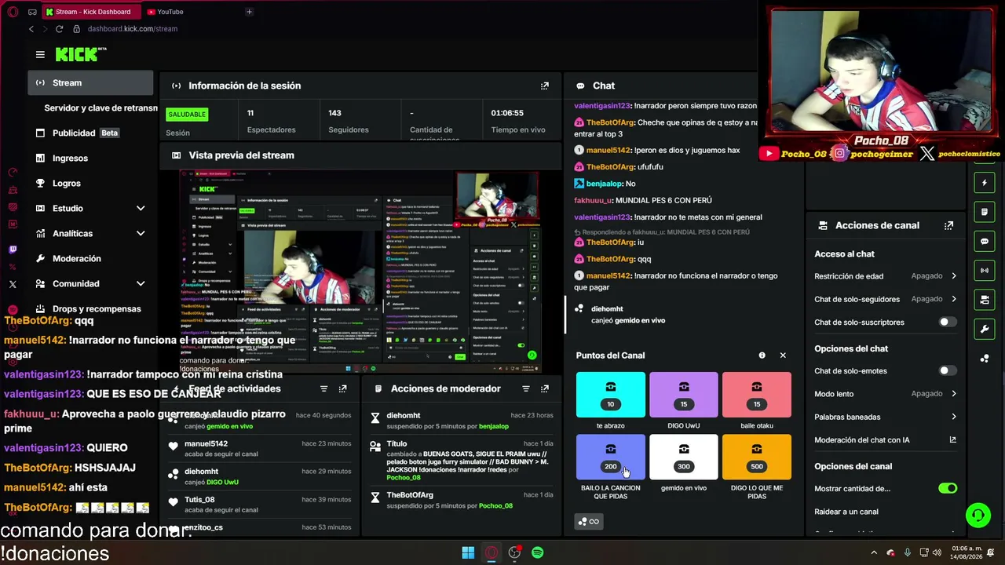The image size is (1005, 565).
Task: Open the chat bubble icon in right rail
Action: 985,242
